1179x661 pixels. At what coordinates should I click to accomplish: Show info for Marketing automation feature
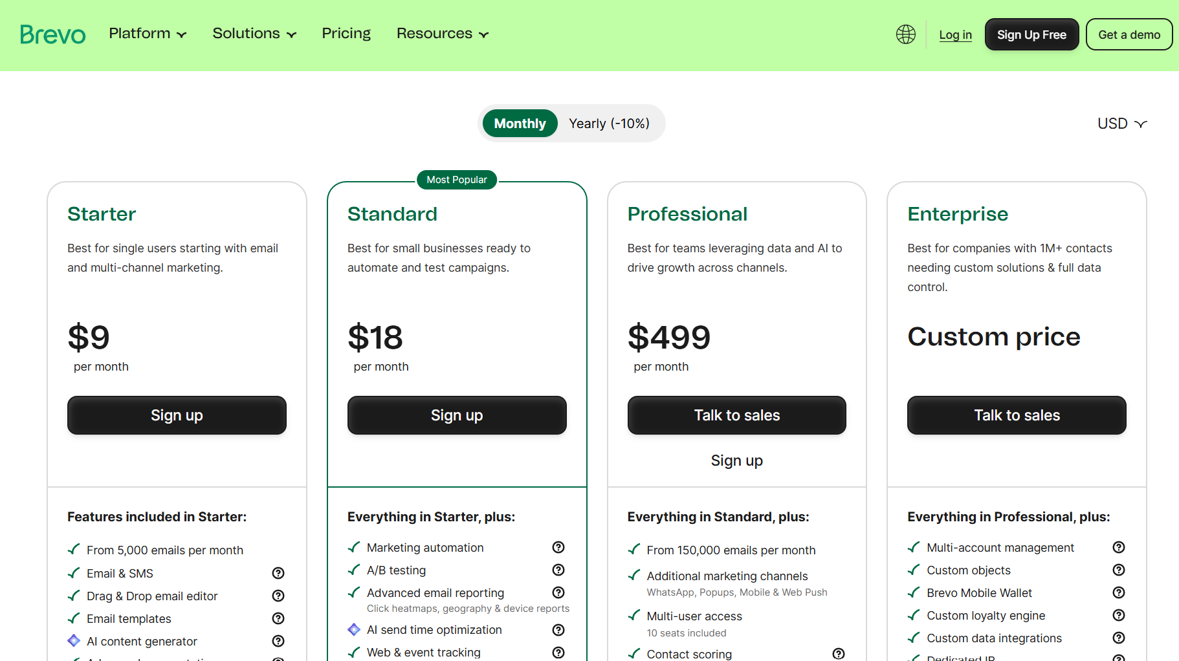click(x=558, y=547)
